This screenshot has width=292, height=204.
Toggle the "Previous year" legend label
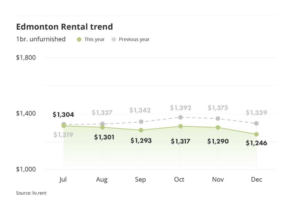click(x=134, y=40)
